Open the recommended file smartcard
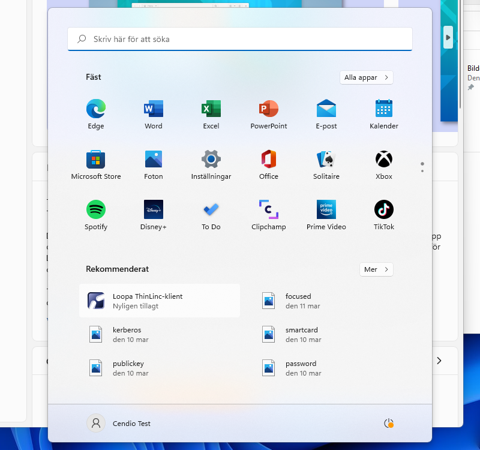480x450 pixels. pos(332,334)
